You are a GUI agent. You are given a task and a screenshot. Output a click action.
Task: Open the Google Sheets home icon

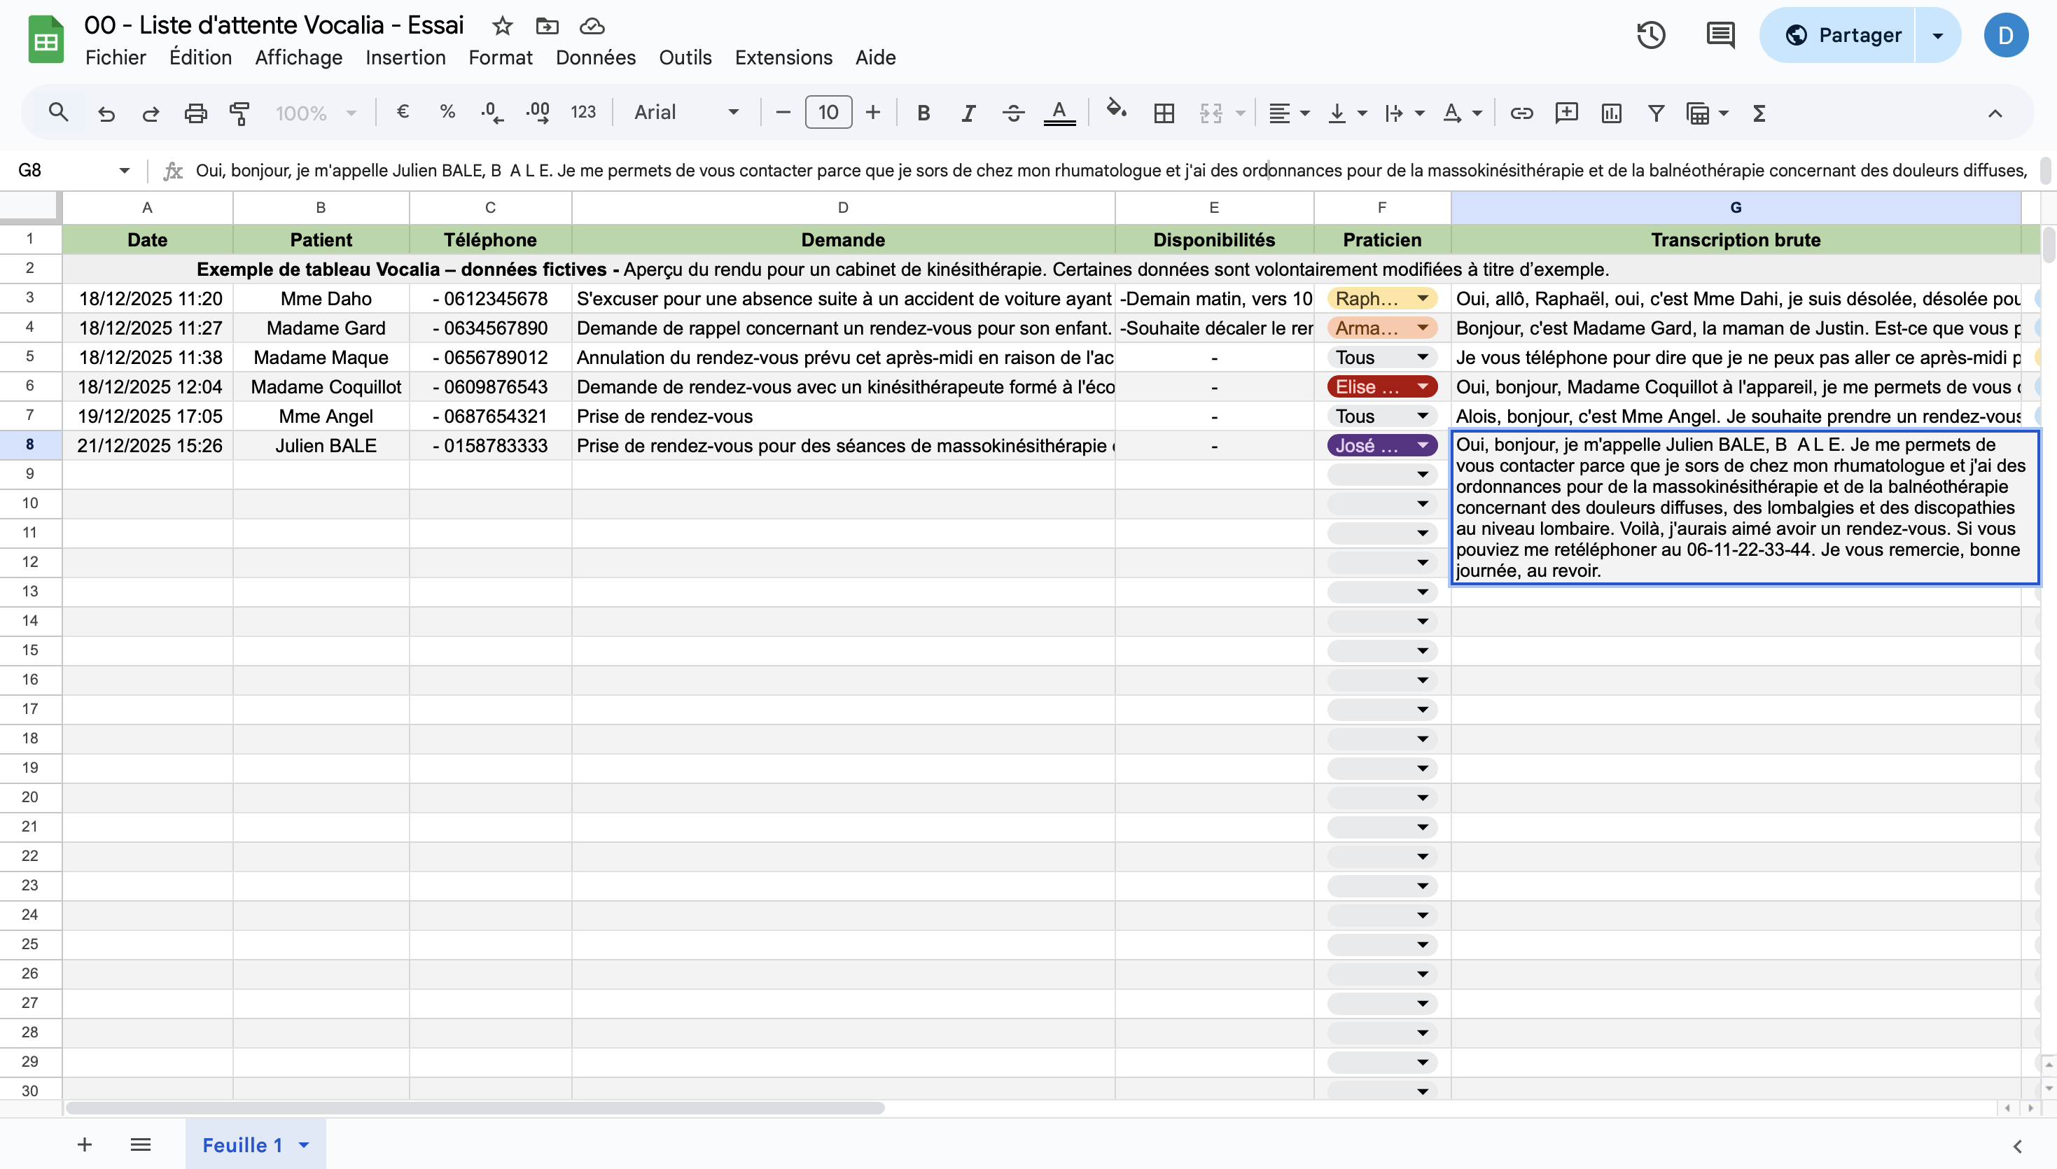[46, 38]
